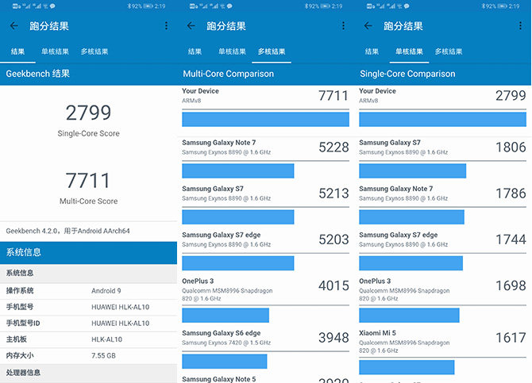The height and width of the screenshot is (383, 532).
Task: Click the score bar under OnePlus 3 4015
Action: (226, 316)
